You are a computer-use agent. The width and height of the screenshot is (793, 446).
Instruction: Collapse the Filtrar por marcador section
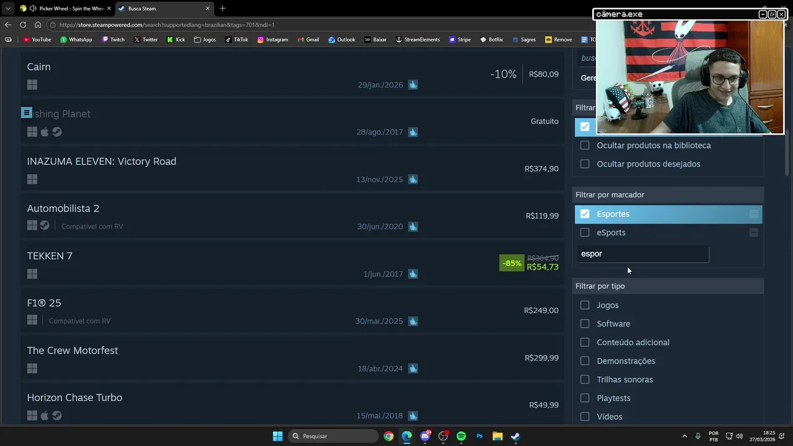(x=669, y=195)
